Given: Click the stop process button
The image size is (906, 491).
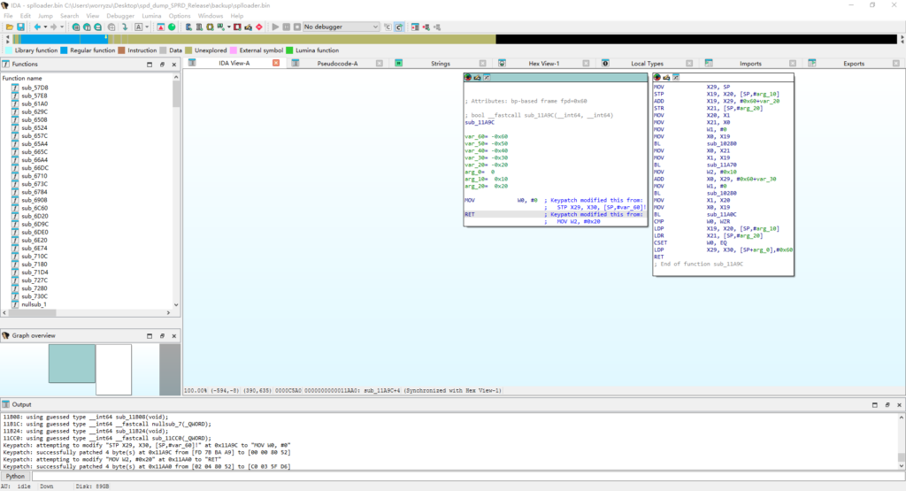Looking at the screenshot, I should coord(297,27).
